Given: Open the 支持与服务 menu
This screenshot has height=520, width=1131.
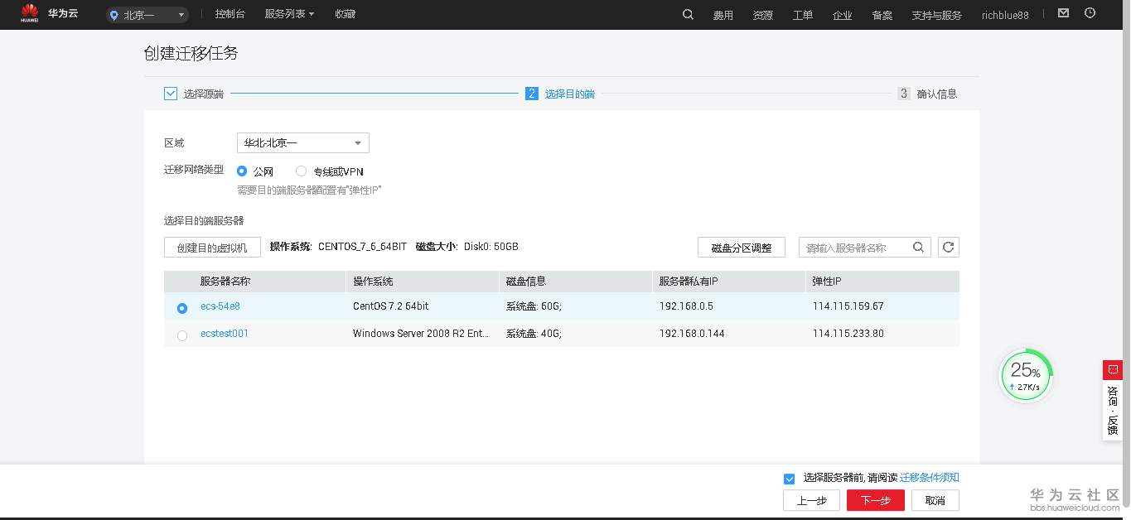Looking at the screenshot, I should 937,15.
